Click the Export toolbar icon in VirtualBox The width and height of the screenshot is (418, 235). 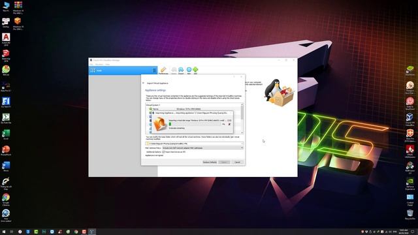click(181, 70)
